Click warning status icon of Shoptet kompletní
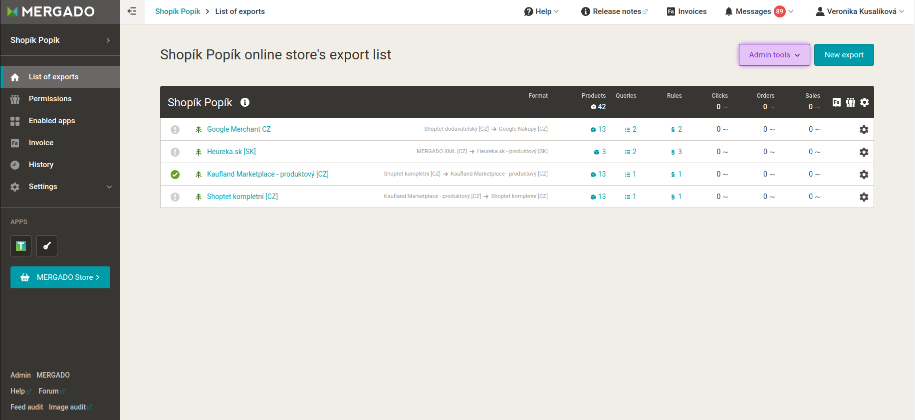Viewport: 915px width, 420px height. point(175,197)
